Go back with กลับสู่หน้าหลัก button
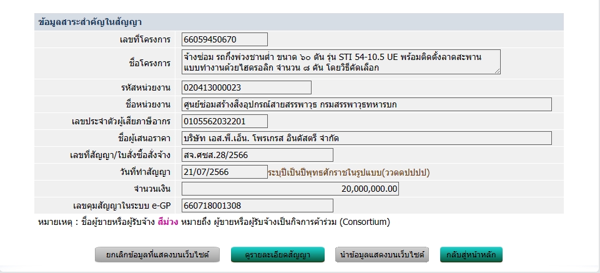Viewport: 600px width, 273px height. [x=471, y=255]
